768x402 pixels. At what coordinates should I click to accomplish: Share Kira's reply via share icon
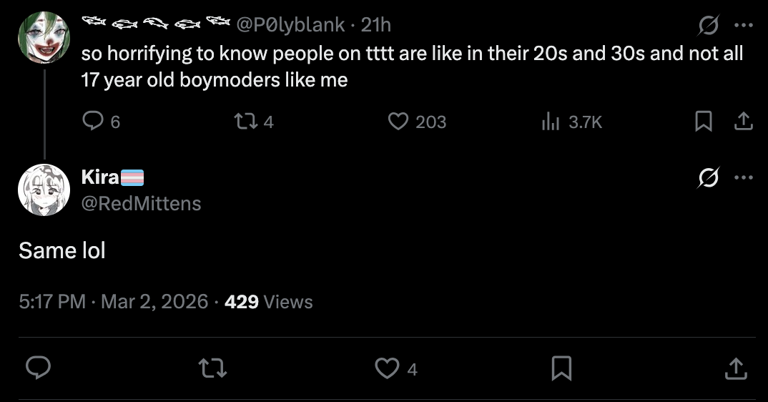tap(734, 368)
